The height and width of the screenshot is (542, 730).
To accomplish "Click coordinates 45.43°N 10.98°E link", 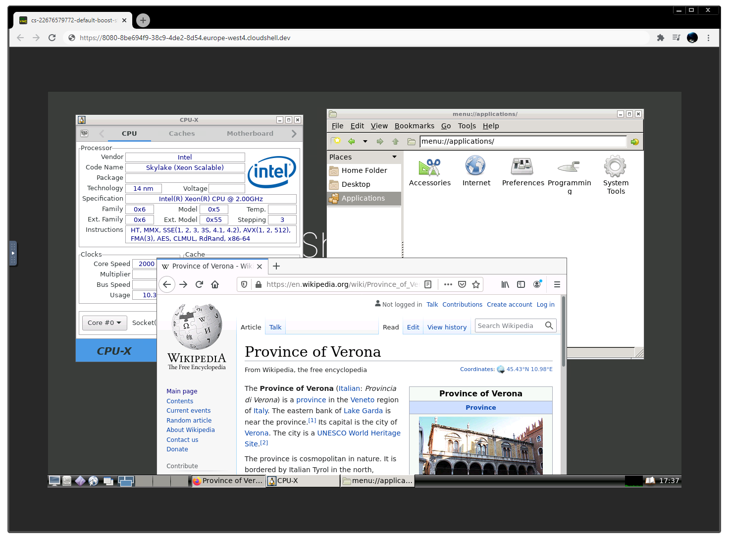I will (x=529, y=369).
